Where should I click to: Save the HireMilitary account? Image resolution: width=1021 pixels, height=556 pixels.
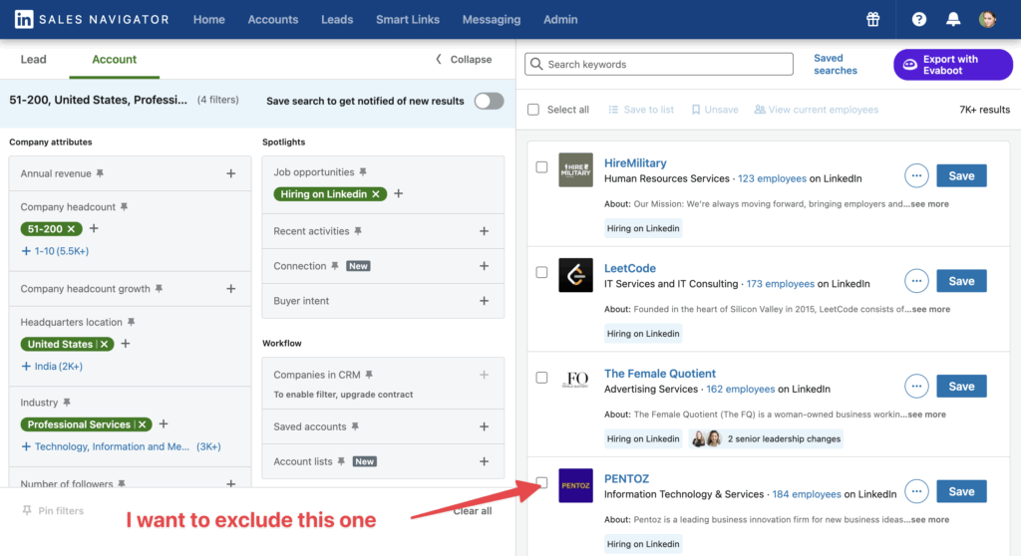(961, 175)
